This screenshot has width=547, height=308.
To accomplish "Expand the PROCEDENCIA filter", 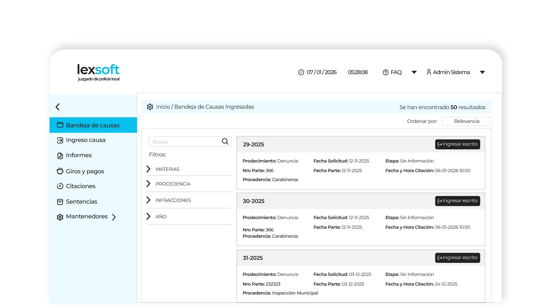I will click(148, 184).
